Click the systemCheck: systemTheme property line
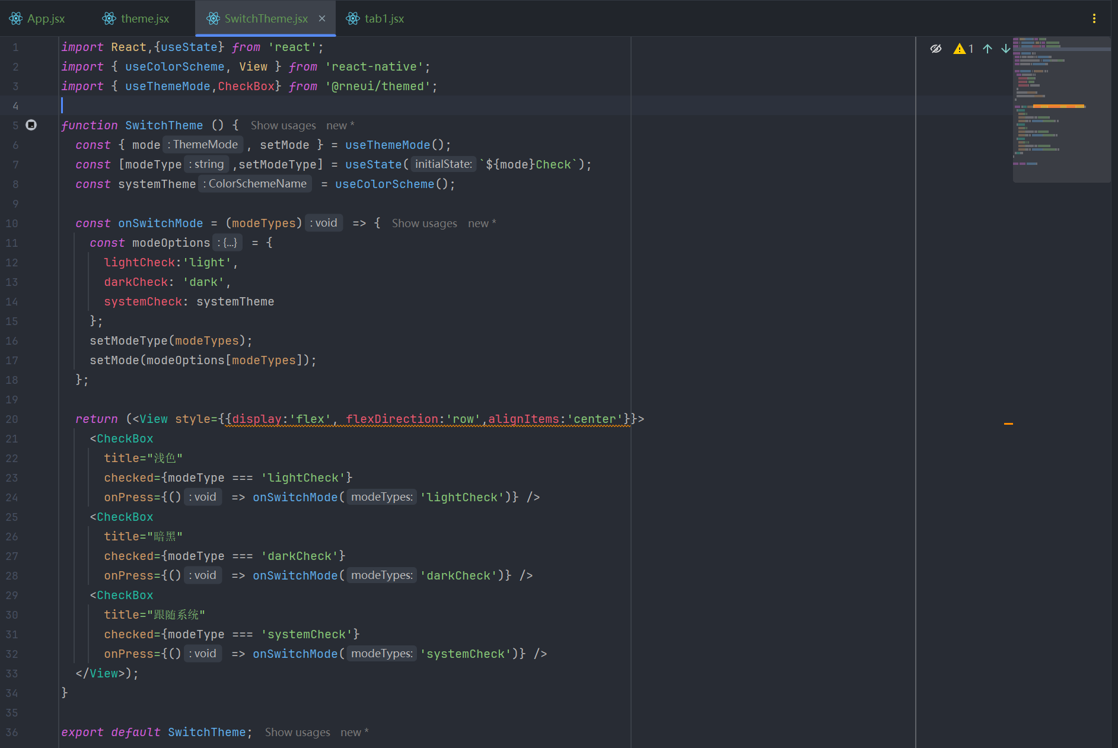 [x=189, y=301]
